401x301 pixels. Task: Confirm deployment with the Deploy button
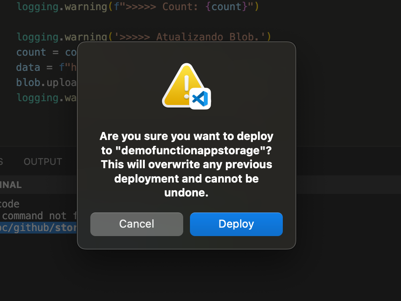pyautogui.click(x=236, y=224)
